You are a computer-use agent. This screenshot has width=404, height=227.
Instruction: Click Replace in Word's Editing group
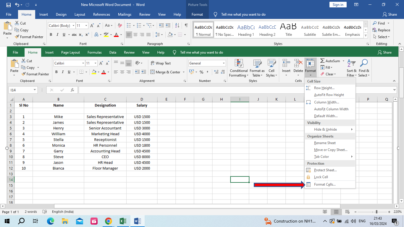pyautogui.click(x=381, y=30)
